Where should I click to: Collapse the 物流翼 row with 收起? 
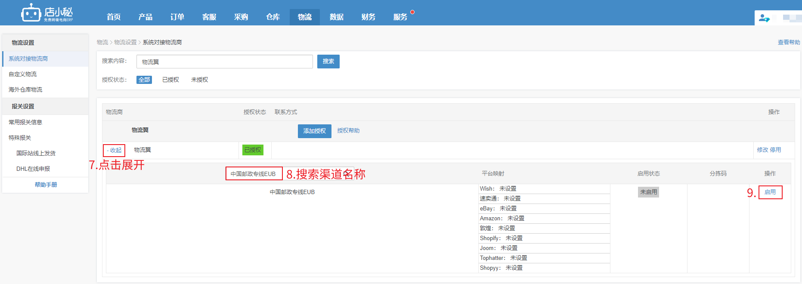pos(114,150)
